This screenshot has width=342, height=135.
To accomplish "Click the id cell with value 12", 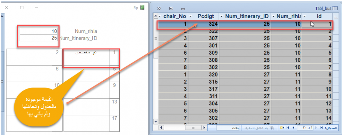I will click(317, 103).
